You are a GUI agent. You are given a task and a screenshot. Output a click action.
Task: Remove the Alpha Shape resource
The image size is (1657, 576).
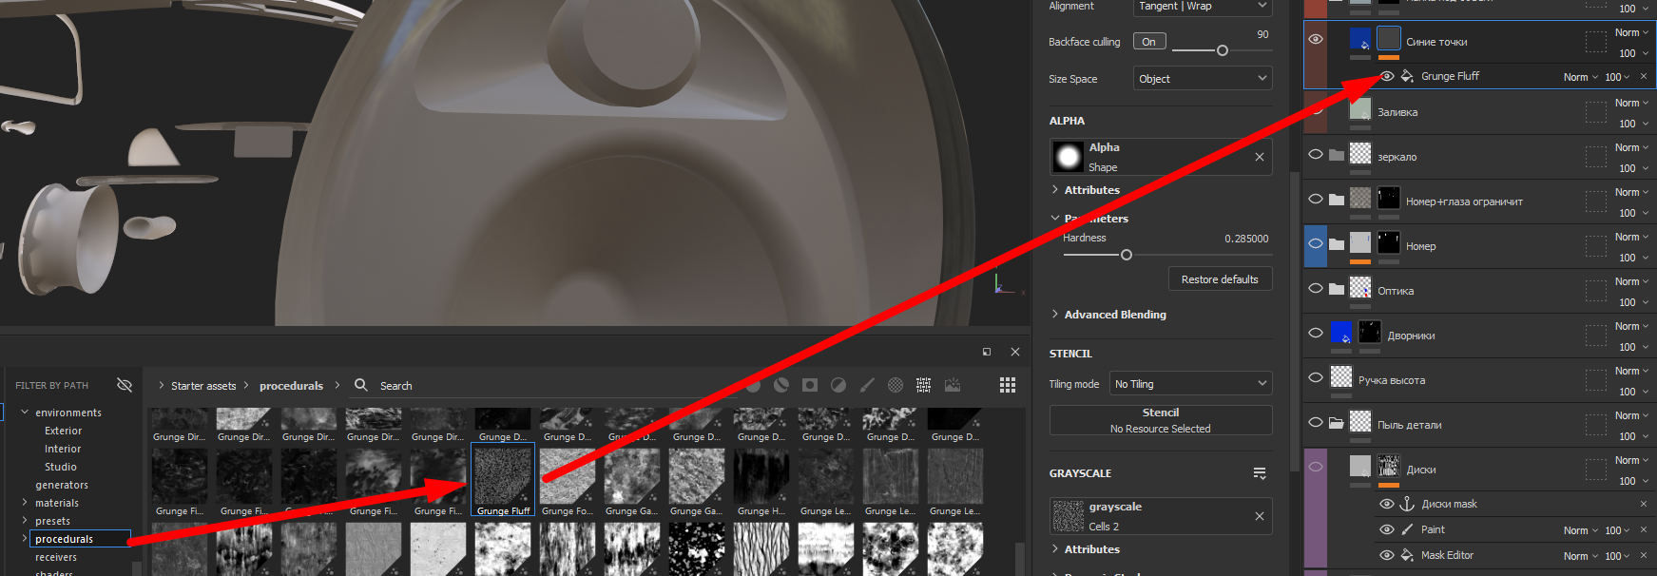[1260, 157]
